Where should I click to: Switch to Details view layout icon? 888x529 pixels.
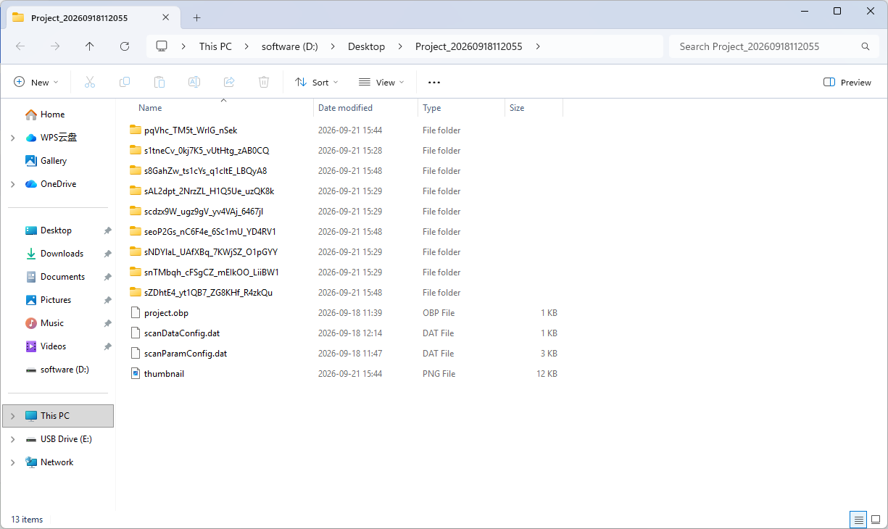(858, 520)
